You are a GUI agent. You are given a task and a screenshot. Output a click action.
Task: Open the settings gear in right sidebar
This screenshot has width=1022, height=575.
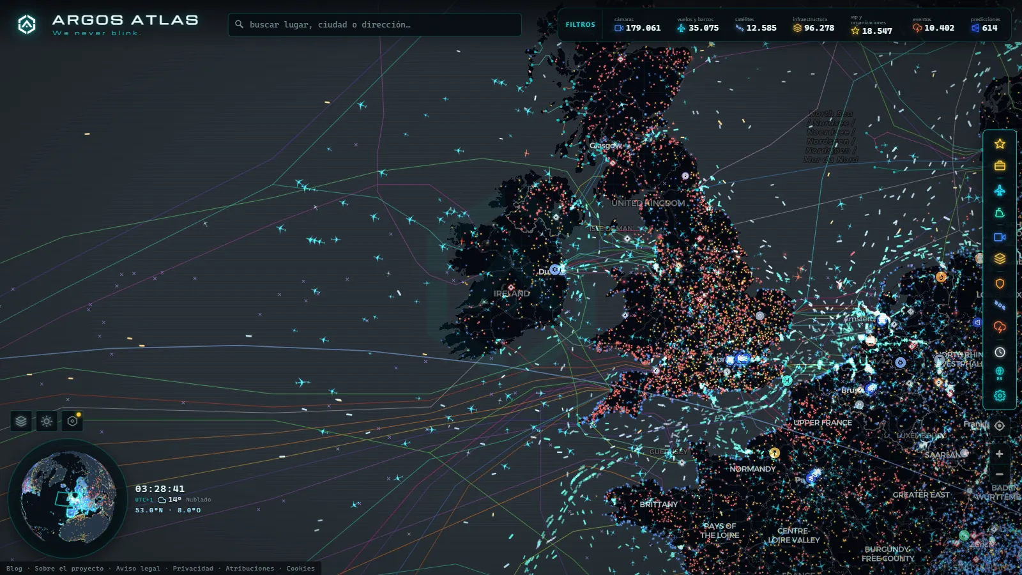1000,396
